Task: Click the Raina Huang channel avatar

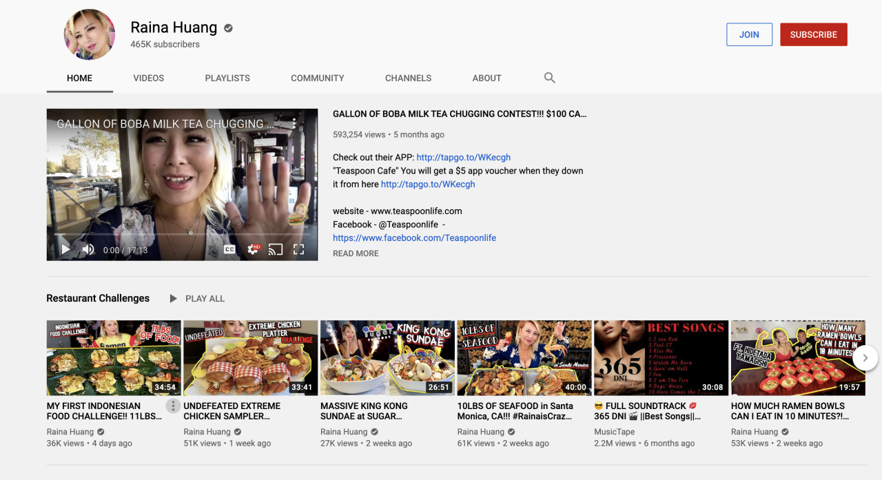Action: 90,34
